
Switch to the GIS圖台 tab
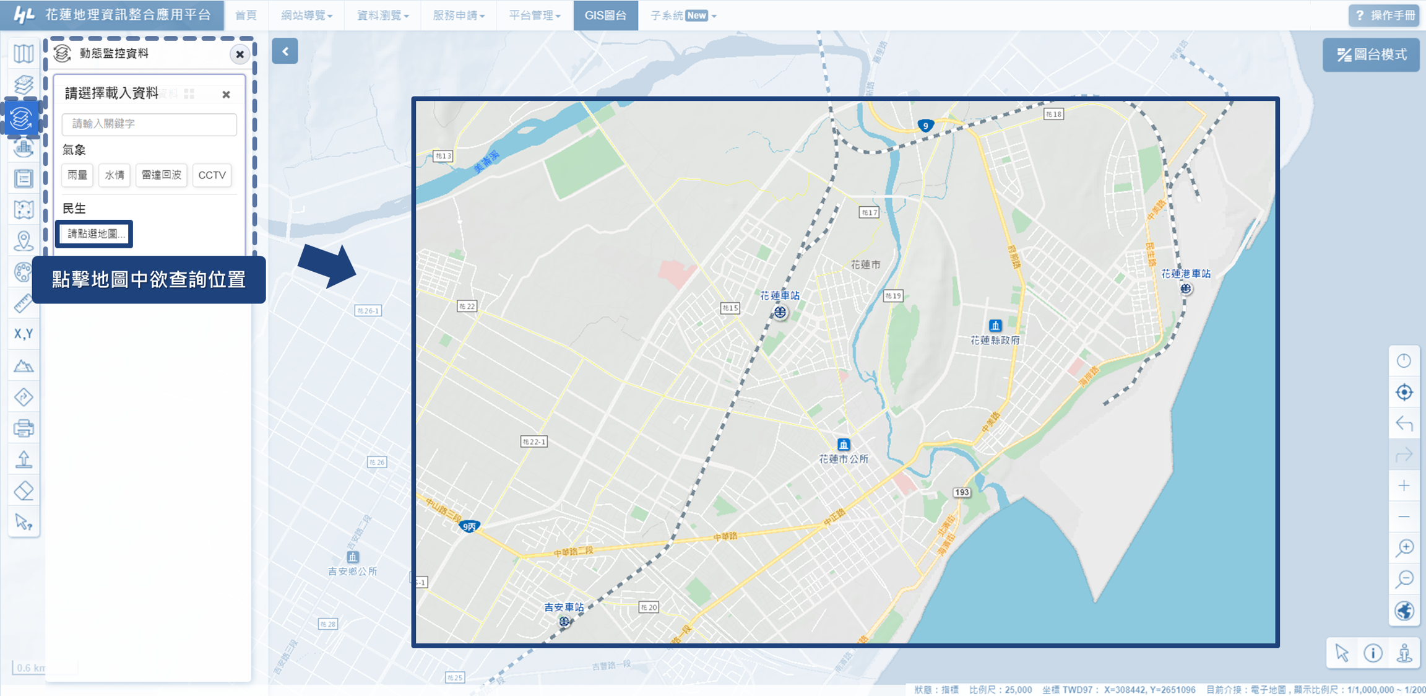(605, 15)
